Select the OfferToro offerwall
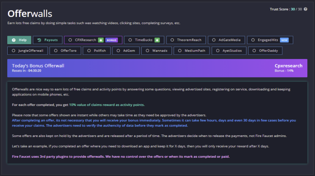Viewport: 315px width, 176px height. [x=65, y=50]
